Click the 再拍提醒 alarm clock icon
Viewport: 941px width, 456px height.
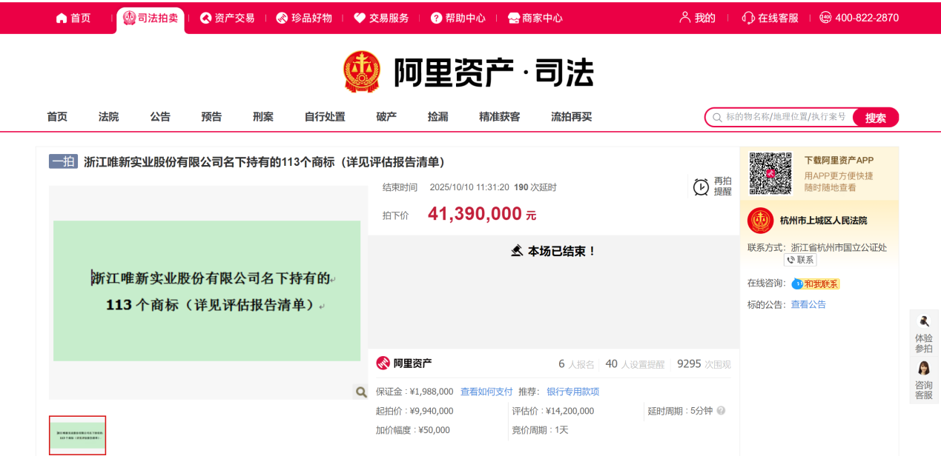(701, 187)
